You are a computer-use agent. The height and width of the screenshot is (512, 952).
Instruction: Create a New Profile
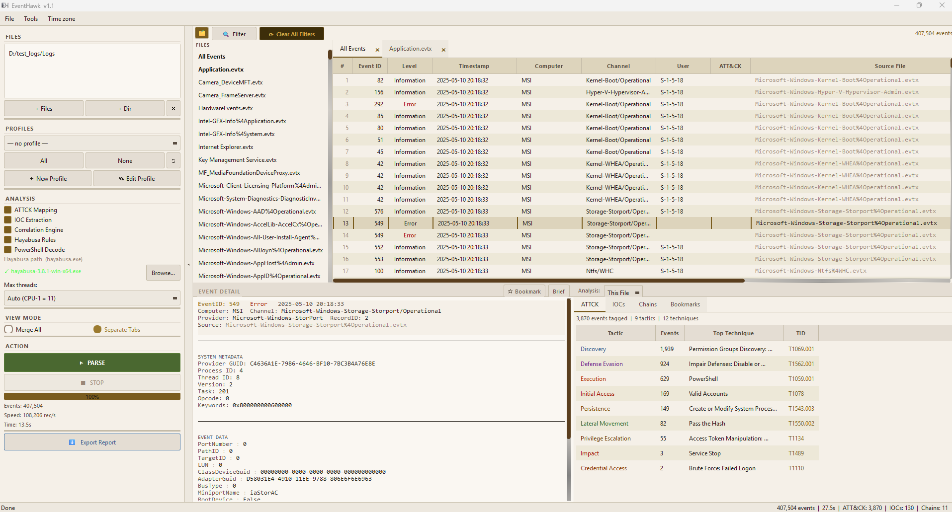47,178
